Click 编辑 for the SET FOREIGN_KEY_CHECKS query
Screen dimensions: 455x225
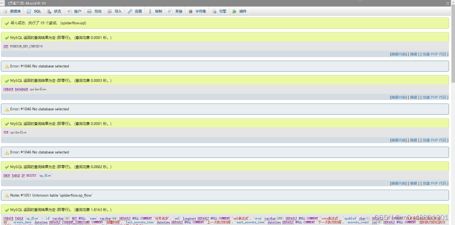coord(413,54)
